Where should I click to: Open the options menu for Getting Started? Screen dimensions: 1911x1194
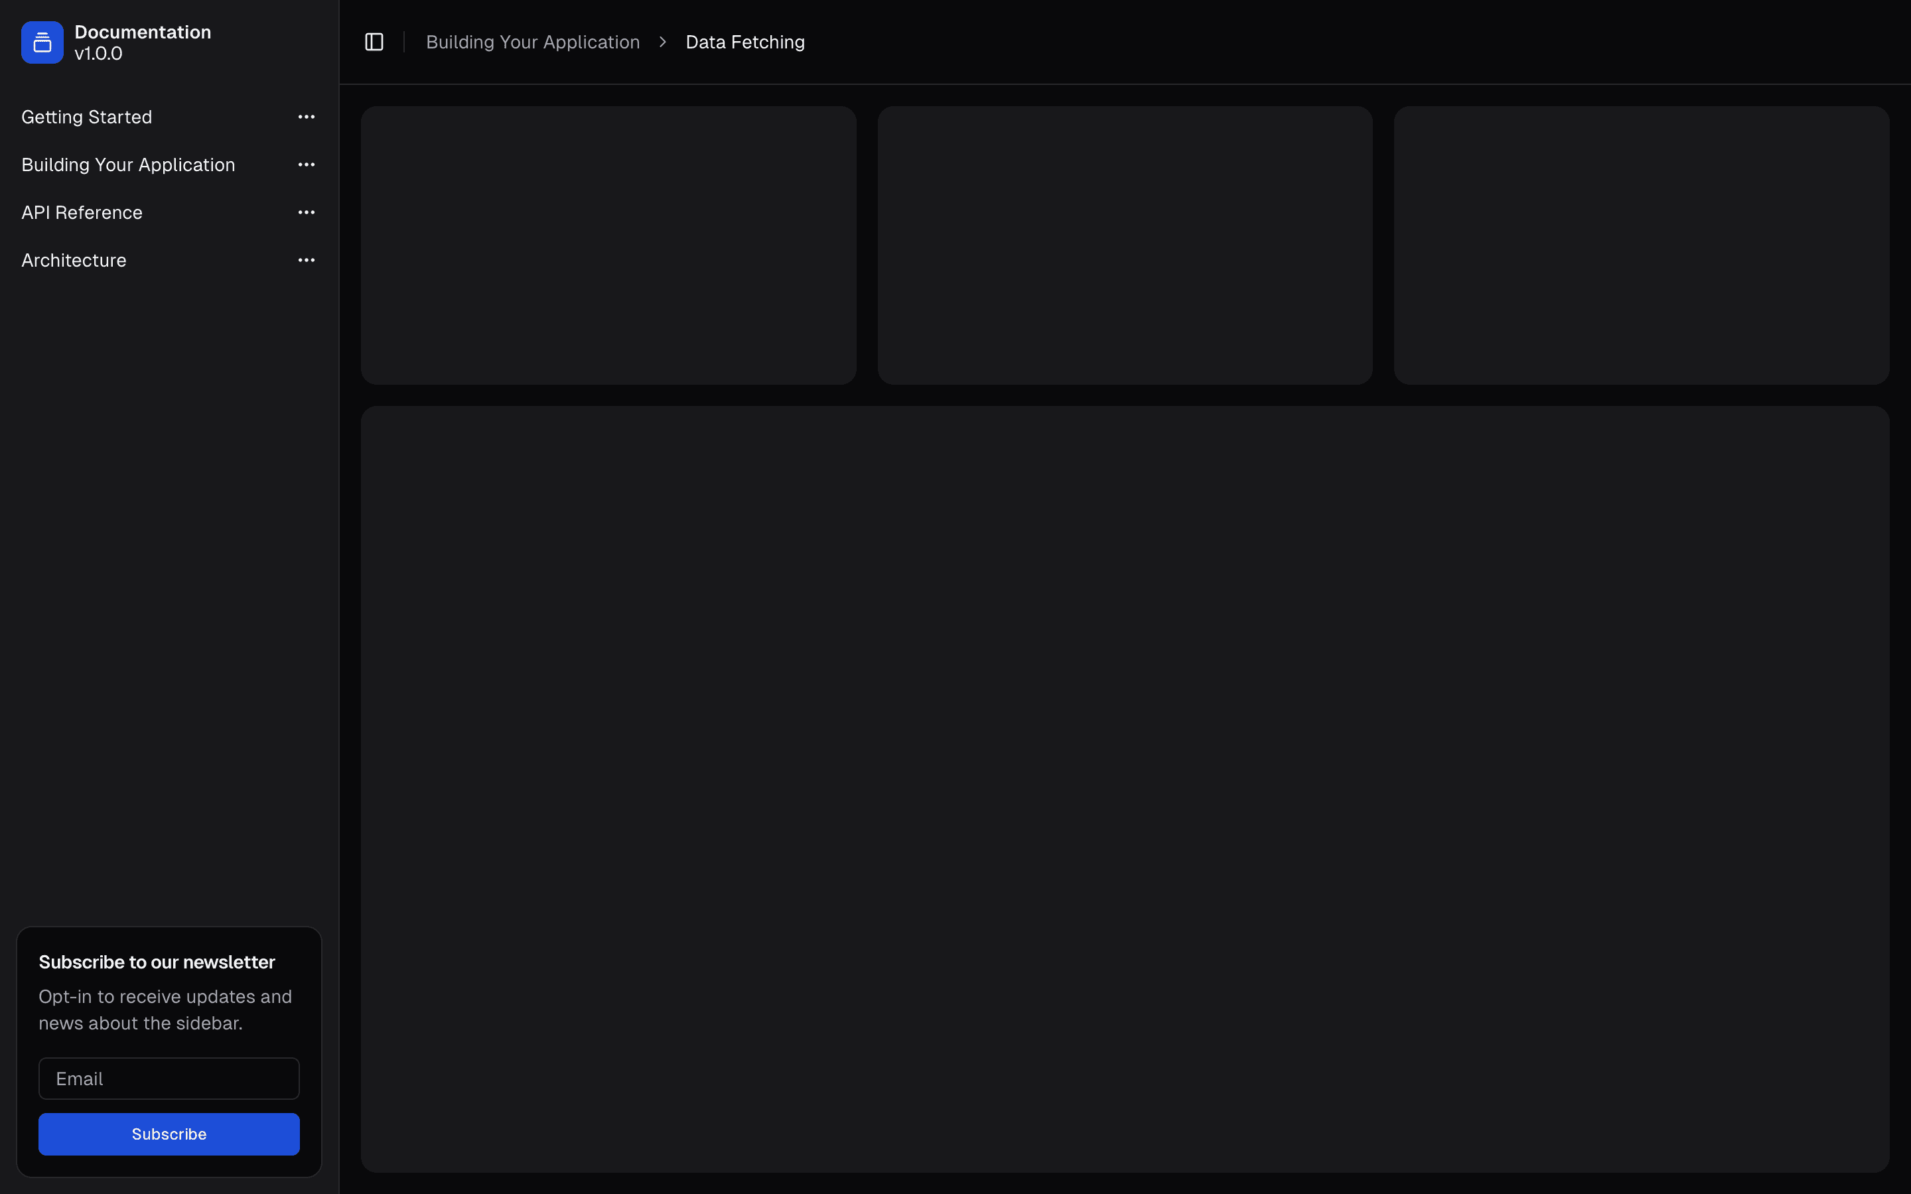pos(307,116)
